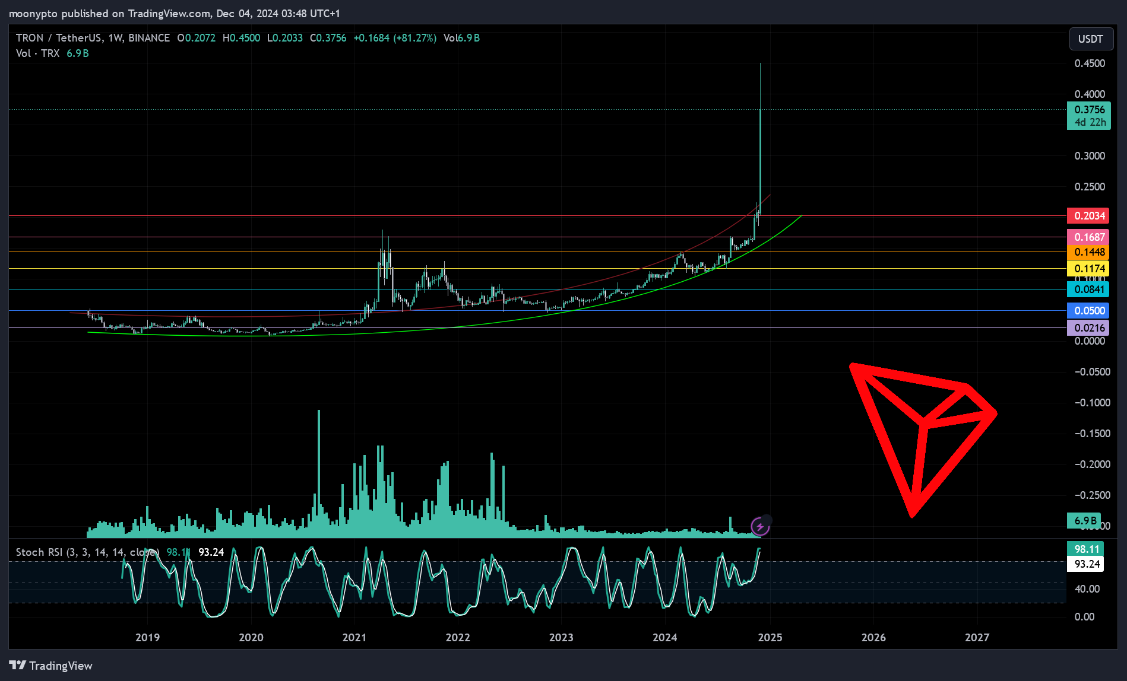Click the H0.4500 high value in legend
1127x681 pixels.
tap(242, 38)
